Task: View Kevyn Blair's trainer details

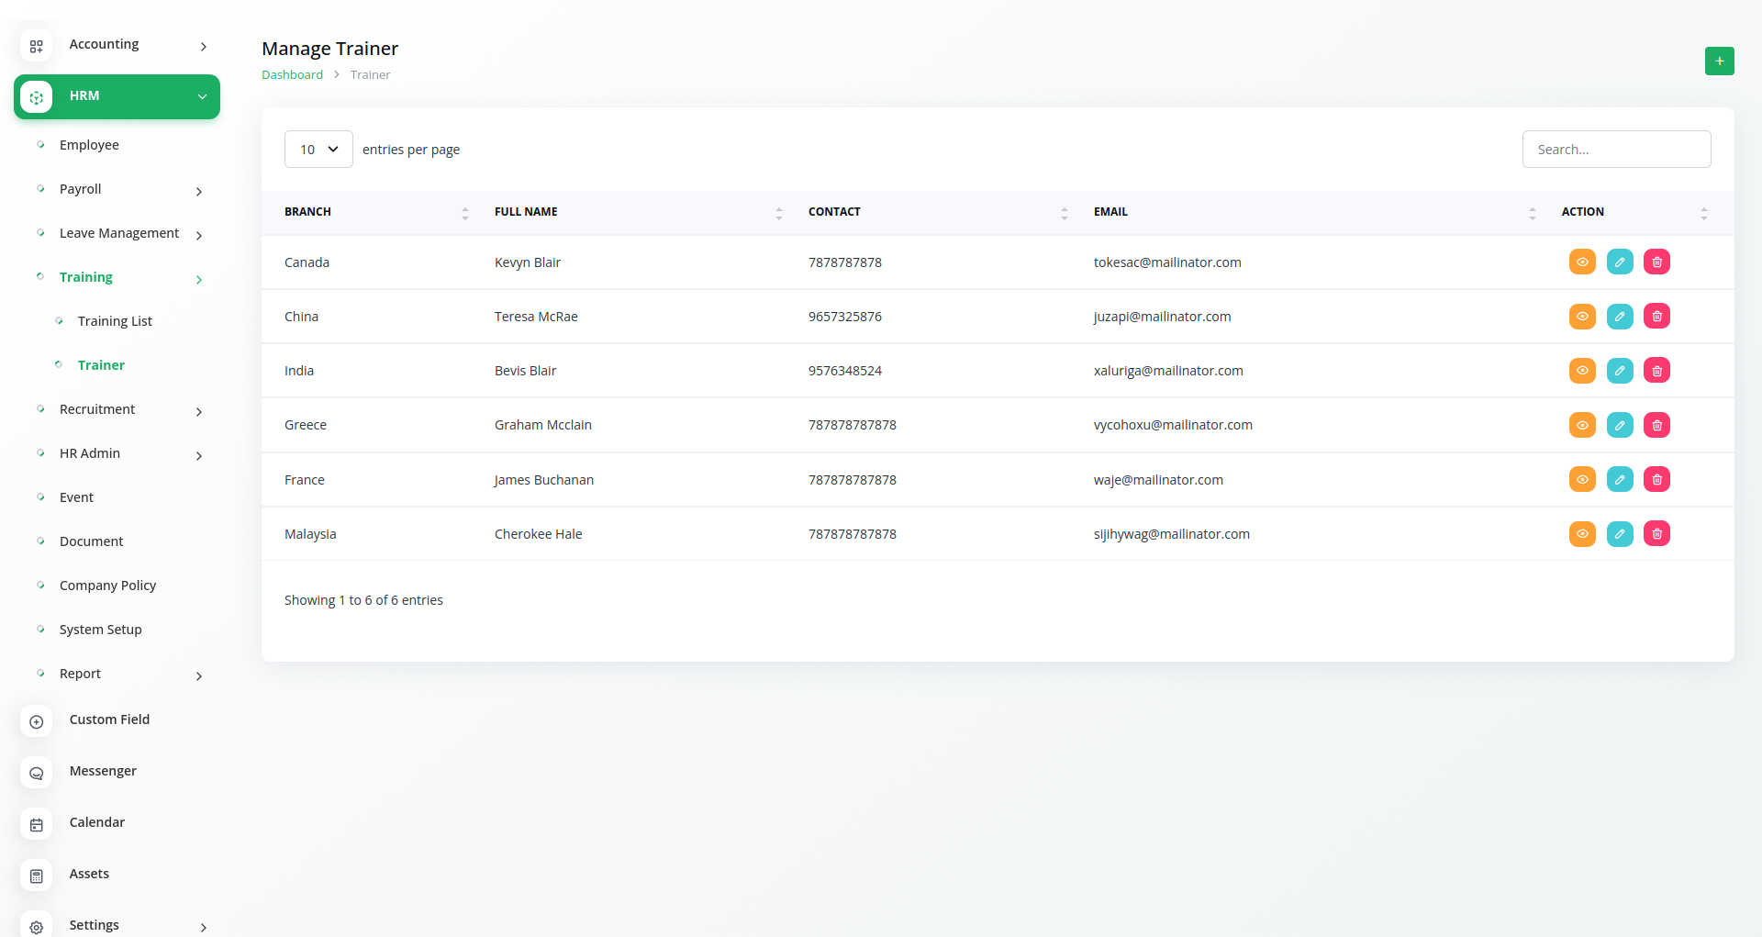Action: (x=1582, y=262)
